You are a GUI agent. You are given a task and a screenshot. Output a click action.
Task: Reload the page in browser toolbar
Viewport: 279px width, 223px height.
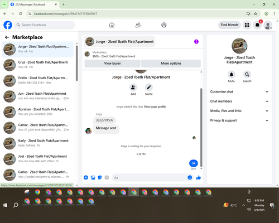(x=21, y=13)
